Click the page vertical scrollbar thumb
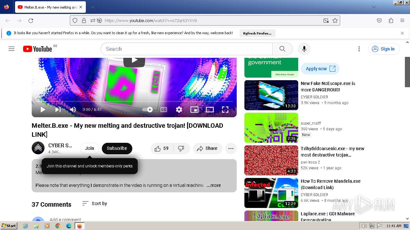 pos(407,72)
